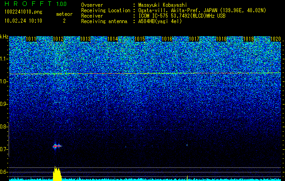The height and width of the screenshot is (181, 285).
Task: Click the red meteor echo on spectrogram
Action: click(x=57, y=146)
